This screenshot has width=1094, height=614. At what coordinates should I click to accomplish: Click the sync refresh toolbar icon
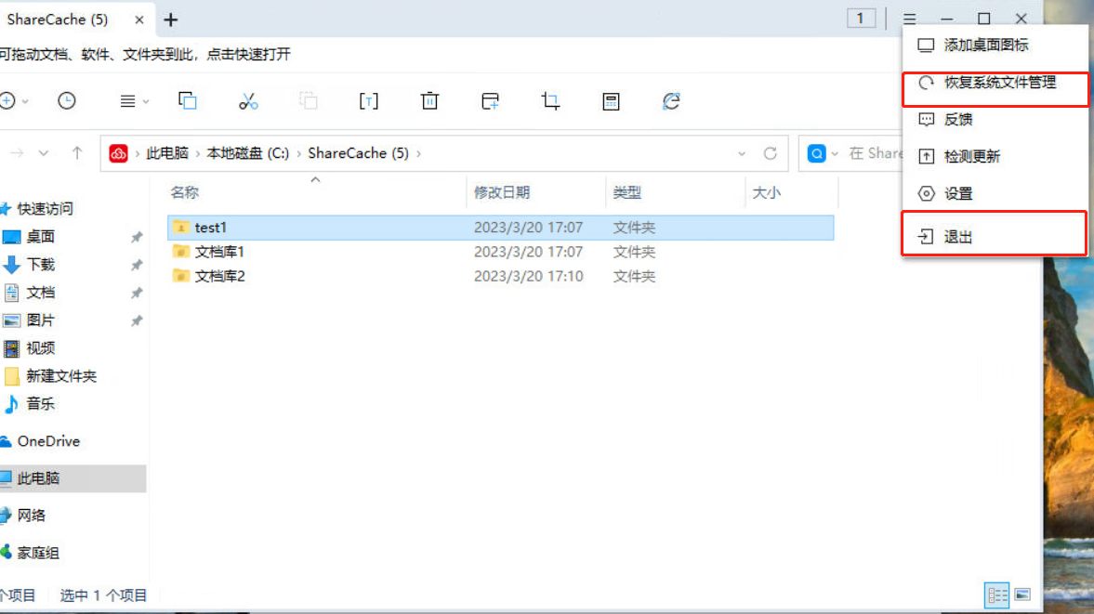671,102
